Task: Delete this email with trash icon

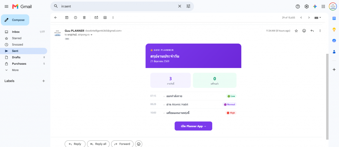Action: pos(84,18)
